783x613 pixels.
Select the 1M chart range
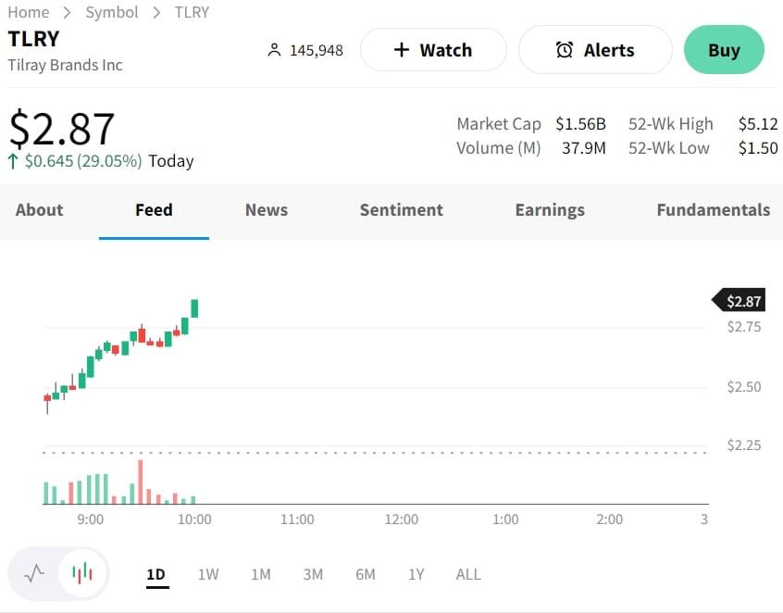(x=260, y=574)
